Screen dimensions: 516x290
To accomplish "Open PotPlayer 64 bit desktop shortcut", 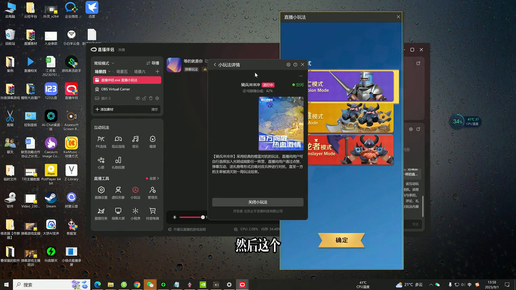I will tap(51, 174).
